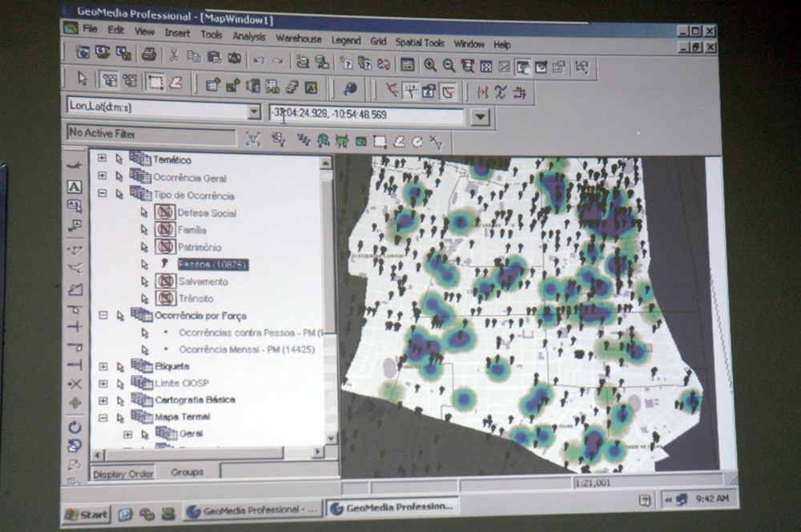Screen dimensions: 801x532
Task: Expand the Etiqueta legend group
Action: pyautogui.click(x=103, y=366)
